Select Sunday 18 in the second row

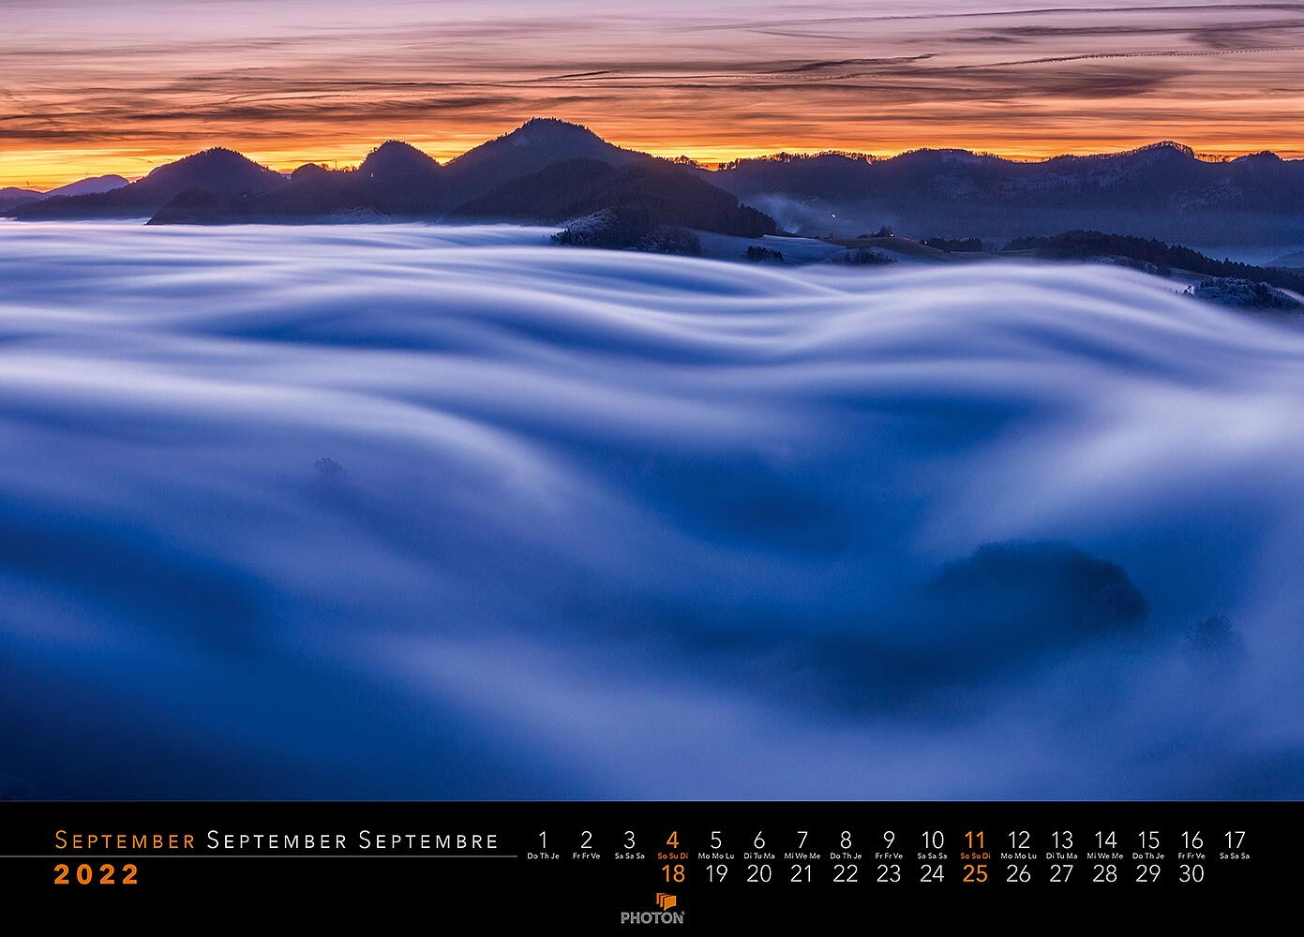pos(672,874)
